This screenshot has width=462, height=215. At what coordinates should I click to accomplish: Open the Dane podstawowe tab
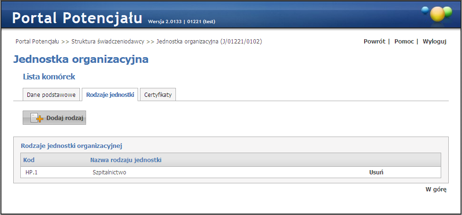[51, 95]
